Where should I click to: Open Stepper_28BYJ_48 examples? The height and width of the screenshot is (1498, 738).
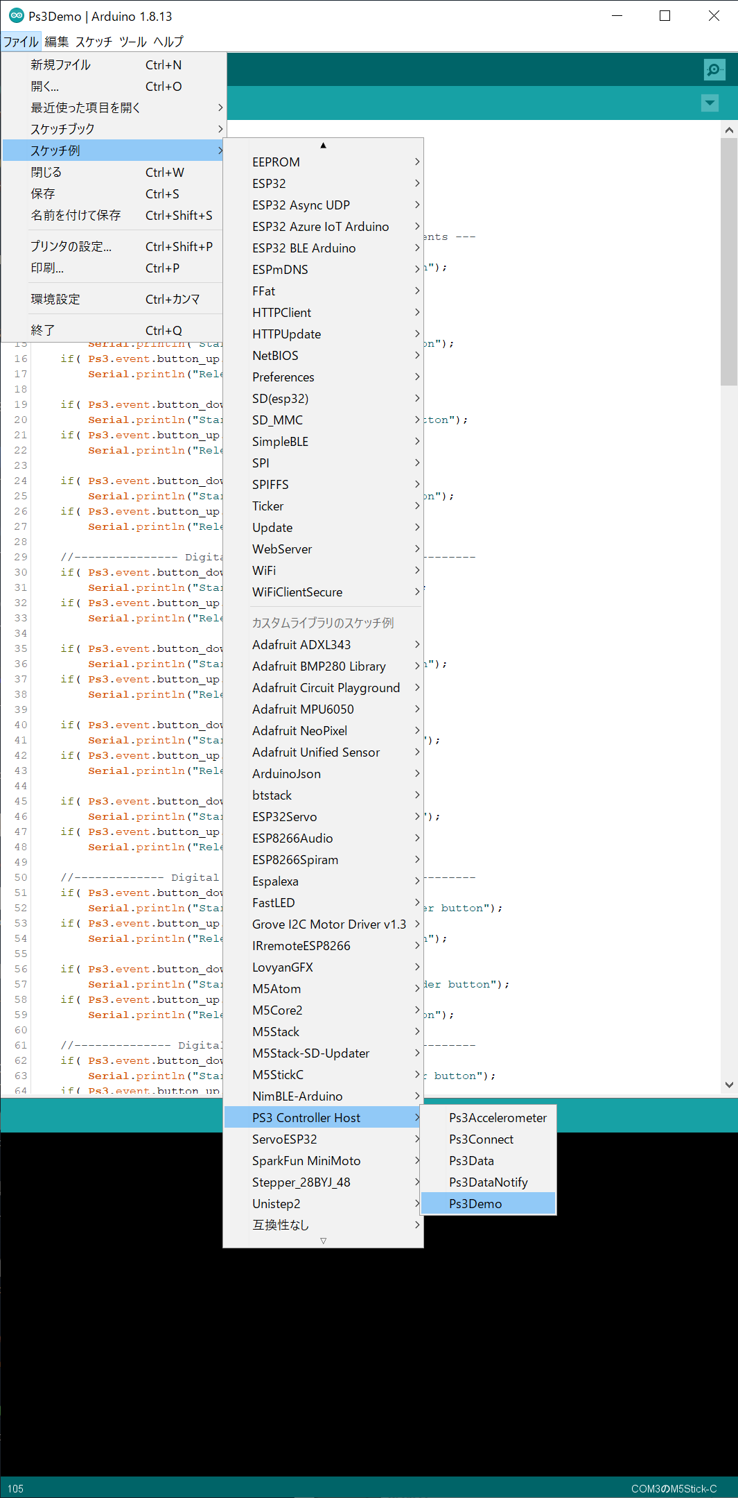tap(323, 1182)
